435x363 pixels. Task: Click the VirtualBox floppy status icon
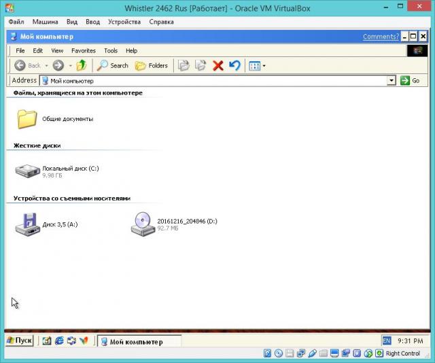pyautogui.click(x=290, y=353)
